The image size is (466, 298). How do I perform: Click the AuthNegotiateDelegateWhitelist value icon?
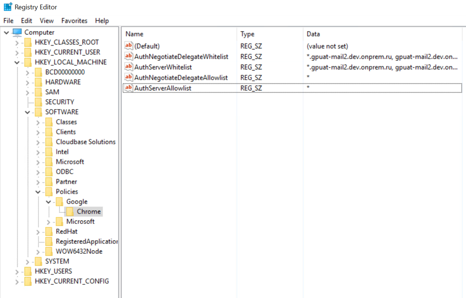click(x=129, y=56)
